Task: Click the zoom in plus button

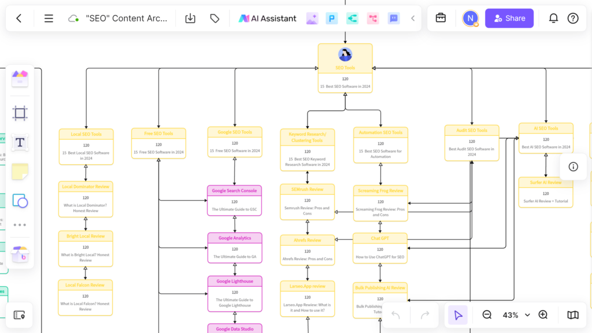Action: (543, 315)
